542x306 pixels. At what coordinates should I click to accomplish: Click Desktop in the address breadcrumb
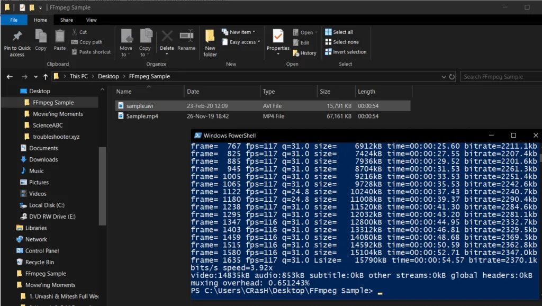click(x=108, y=76)
